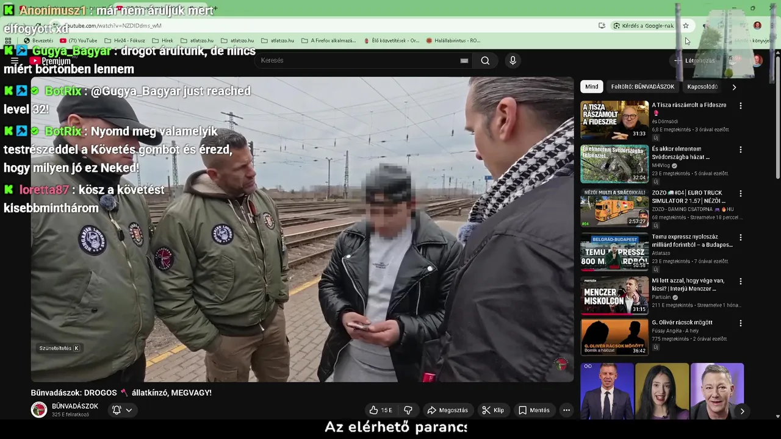Image resolution: width=781 pixels, height=439 pixels.
Task: Click the title 'Mi lett azzal, hogy vége van'
Action: (x=688, y=285)
